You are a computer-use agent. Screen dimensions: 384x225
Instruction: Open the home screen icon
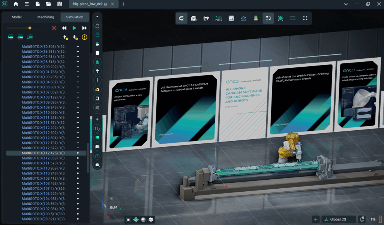pyautogui.click(x=16, y=4)
